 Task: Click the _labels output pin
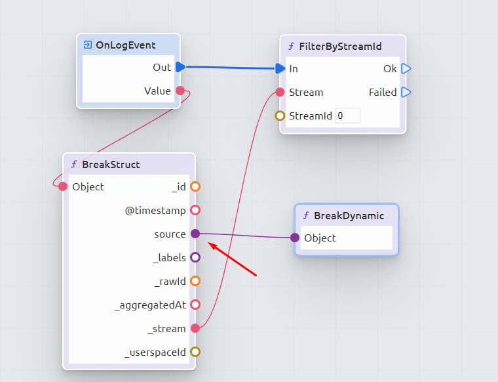click(x=195, y=257)
